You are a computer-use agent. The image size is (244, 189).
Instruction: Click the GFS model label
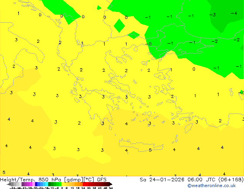click(x=102, y=180)
